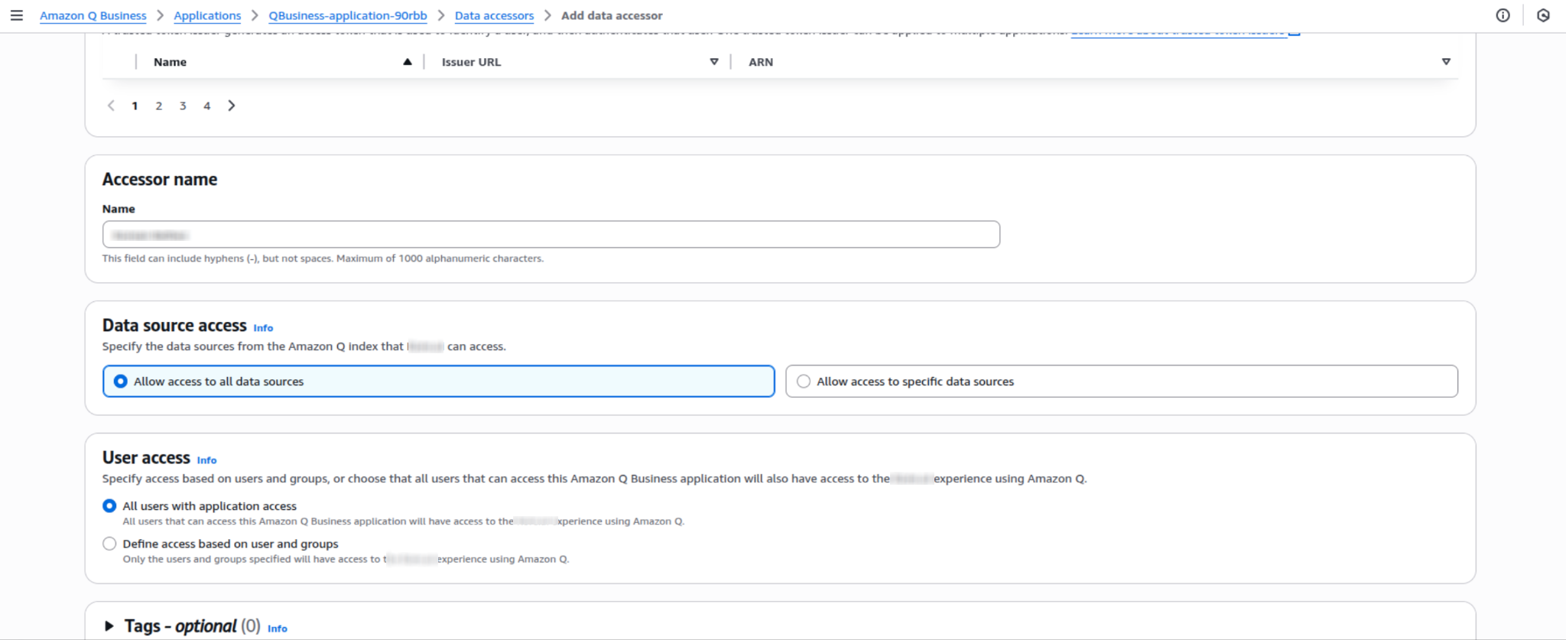This screenshot has width=1566, height=640.
Task: Click the info circle icon in header
Action: [1503, 15]
